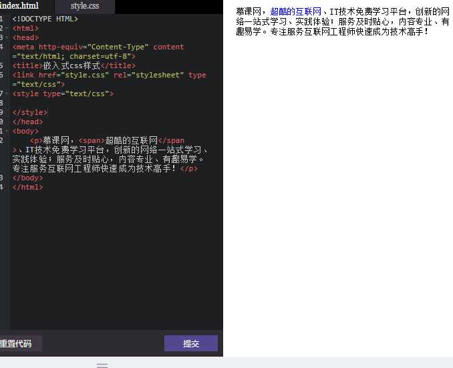Click the </style> closing tag line

coord(30,113)
